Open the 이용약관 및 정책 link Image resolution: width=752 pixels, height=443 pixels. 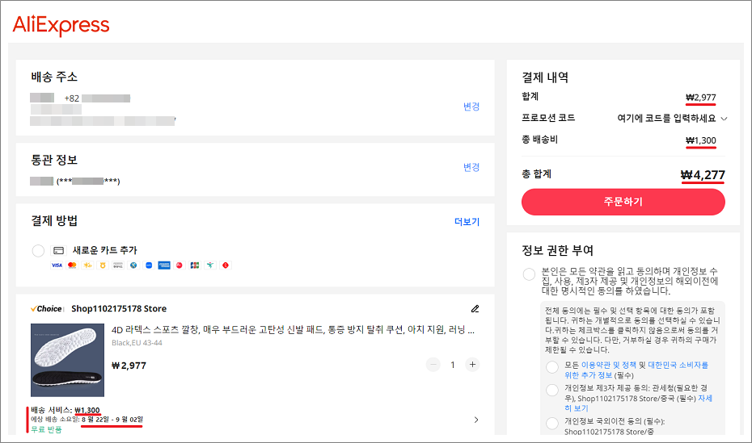[608, 365]
